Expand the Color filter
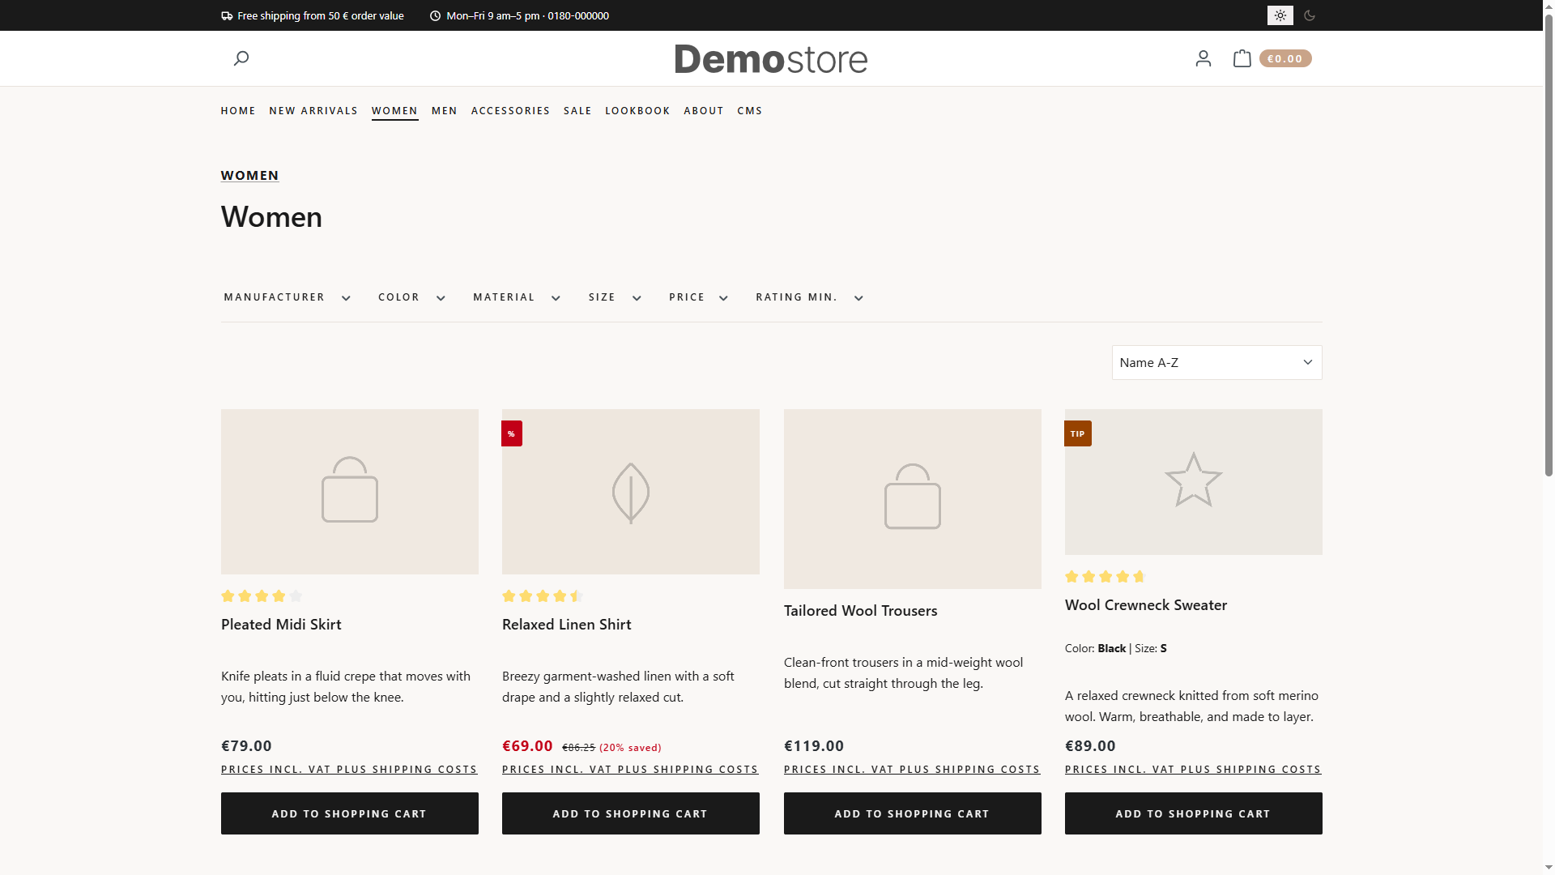Screen dimensions: 1555x875 [x=411, y=297]
